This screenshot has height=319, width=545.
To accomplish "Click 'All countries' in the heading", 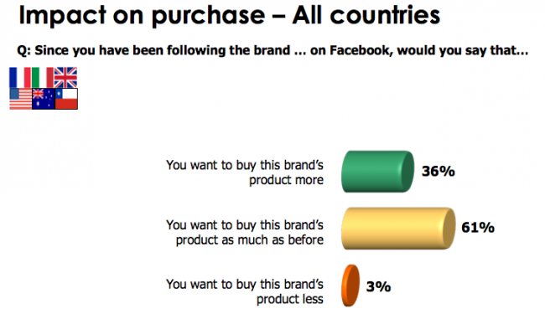I will [366, 15].
